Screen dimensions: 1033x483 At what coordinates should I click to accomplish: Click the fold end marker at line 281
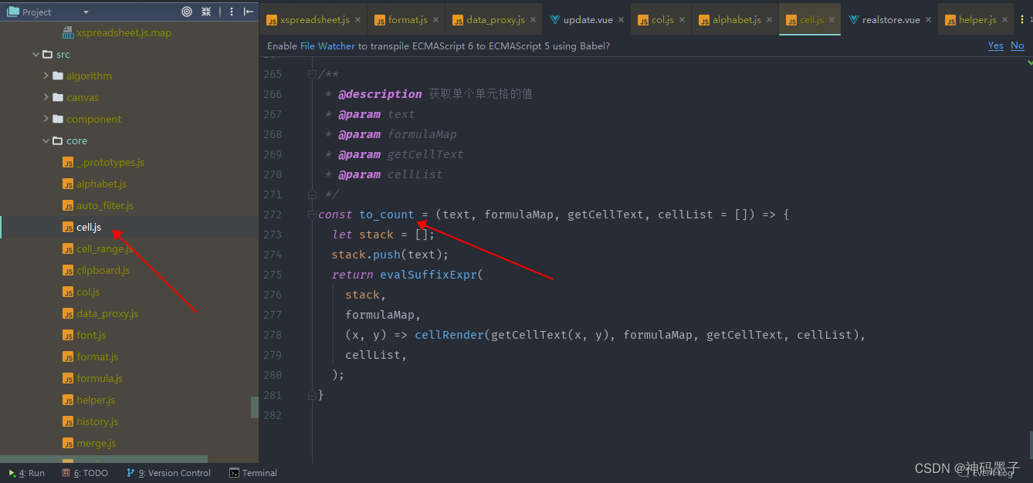(312, 395)
